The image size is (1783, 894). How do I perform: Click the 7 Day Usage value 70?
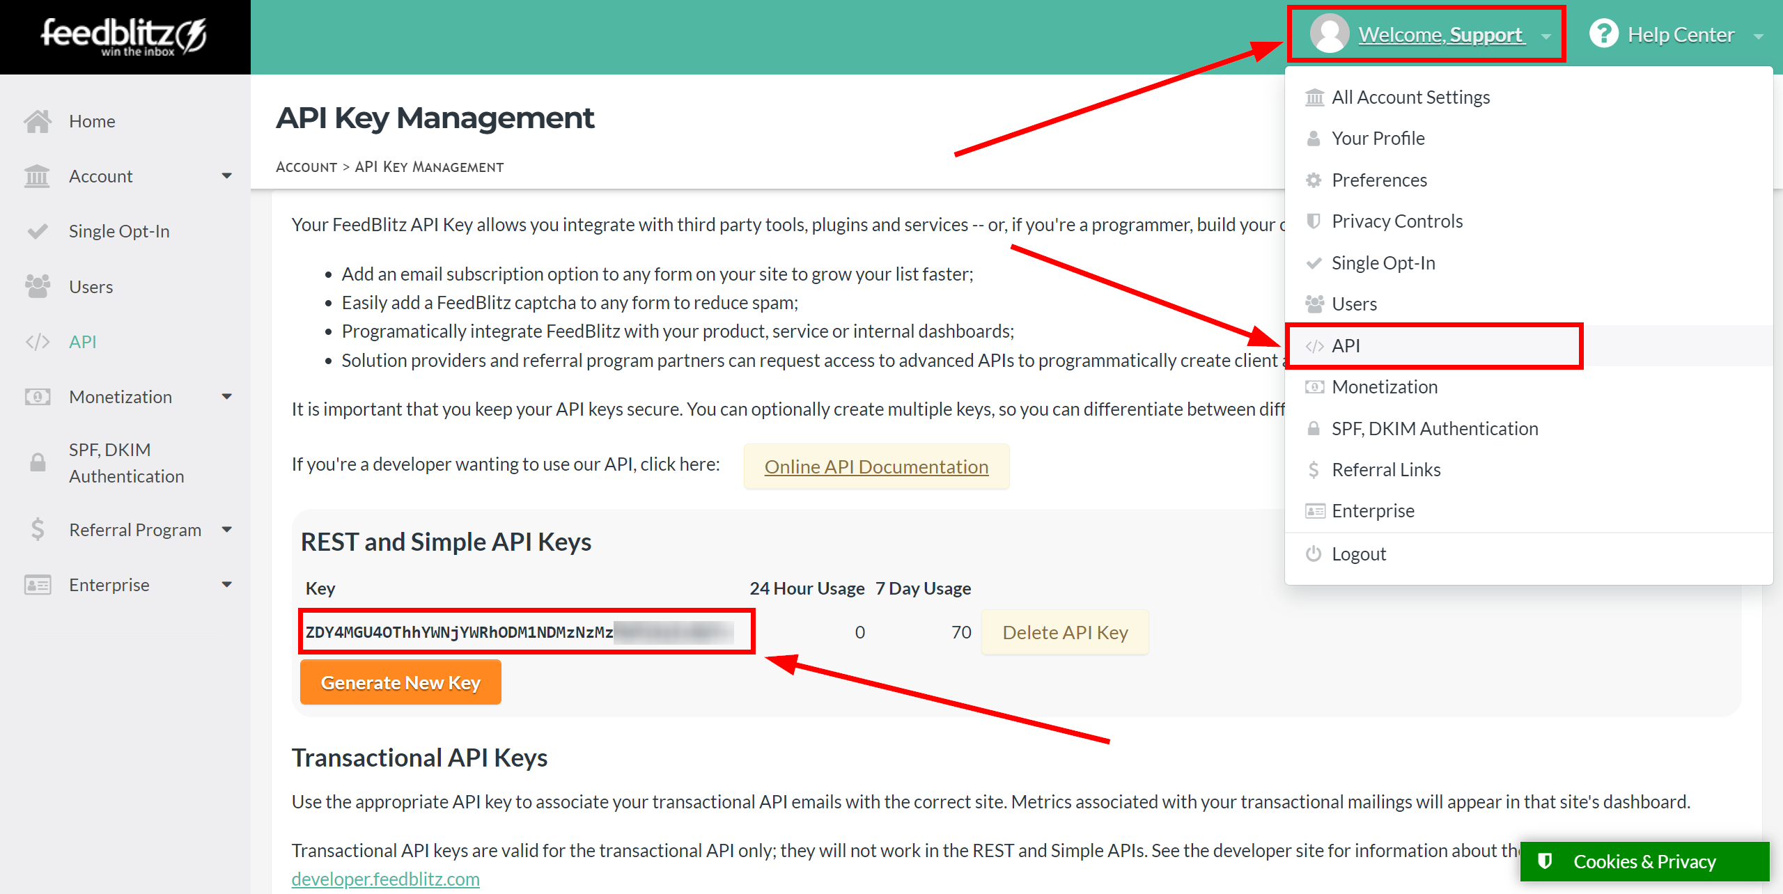pos(961,632)
